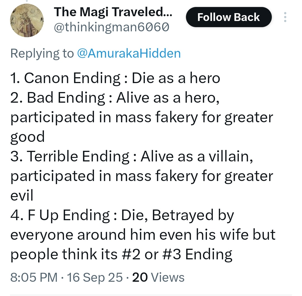The width and height of the screenshot is (302, 296).
Task: Click the word good in the tweet
Action: 27,137
